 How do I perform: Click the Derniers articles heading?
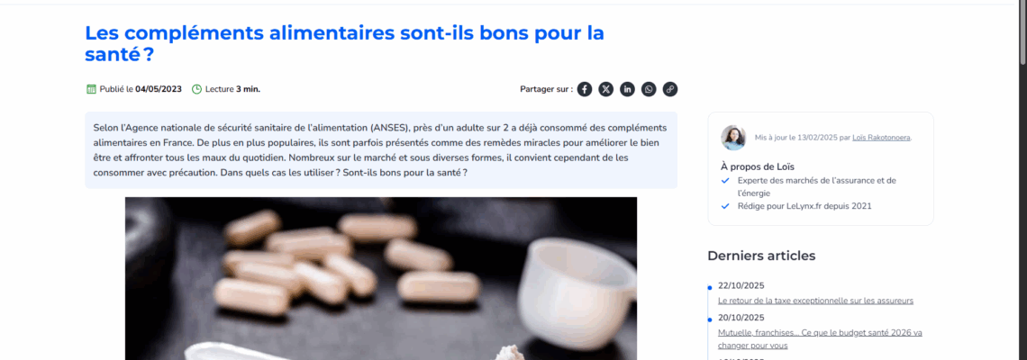point(761,256)
